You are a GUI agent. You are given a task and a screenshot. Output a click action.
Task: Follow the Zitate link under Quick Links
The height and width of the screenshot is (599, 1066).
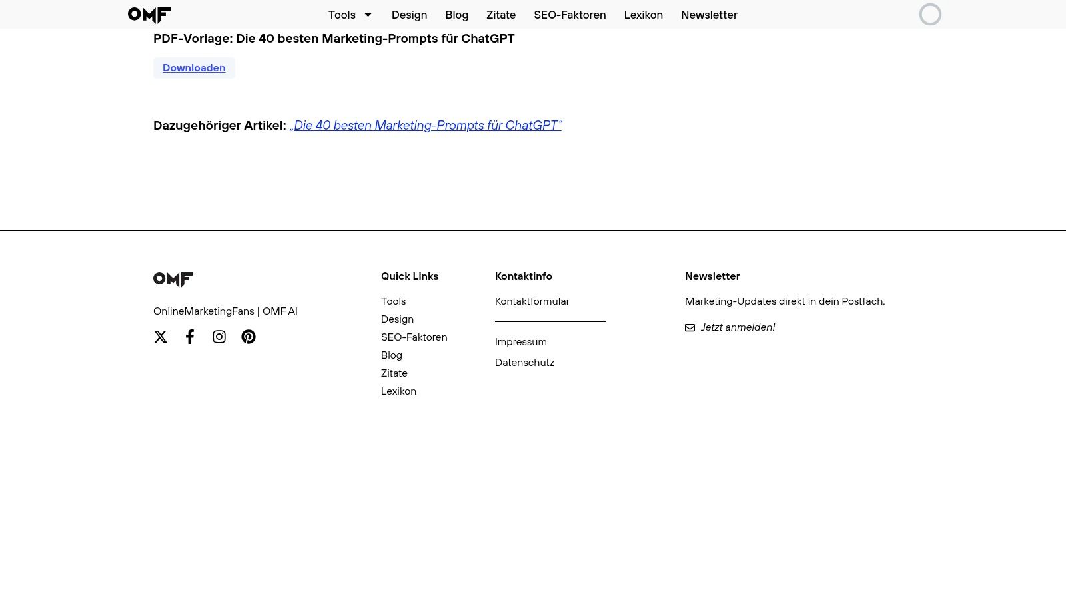(x=394, y=373)
